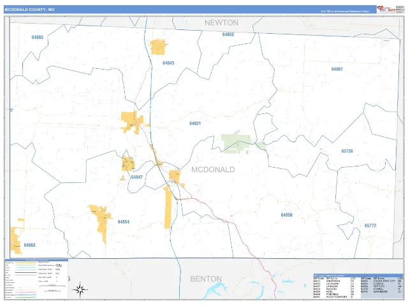Select ZIP code label 64861
Viewport: 408px width, 306px height.
337,69
